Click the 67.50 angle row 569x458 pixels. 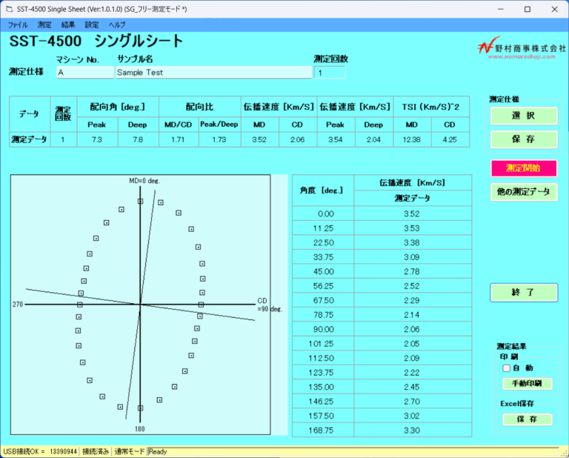click(382, 300)
